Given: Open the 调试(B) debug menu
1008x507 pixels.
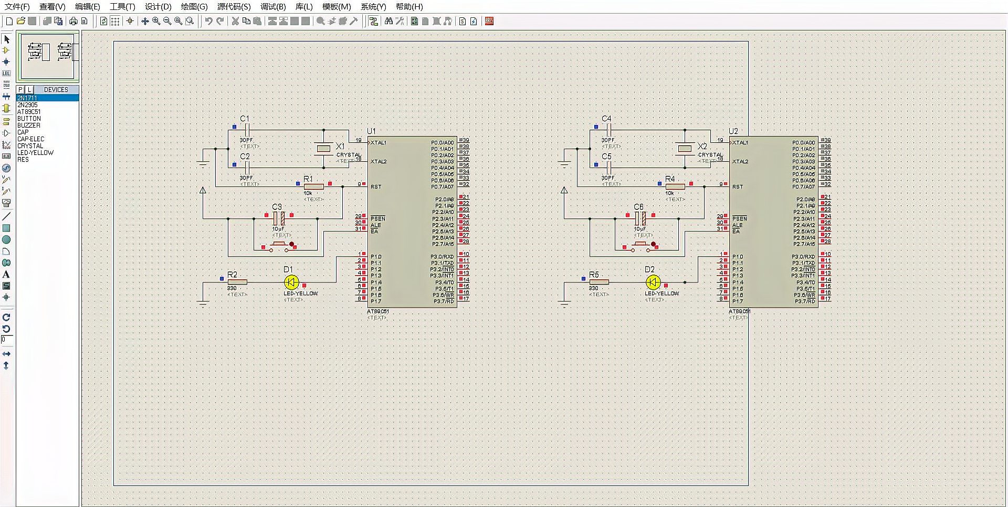Looking at the screenshot, I should [x=273, y=6].
